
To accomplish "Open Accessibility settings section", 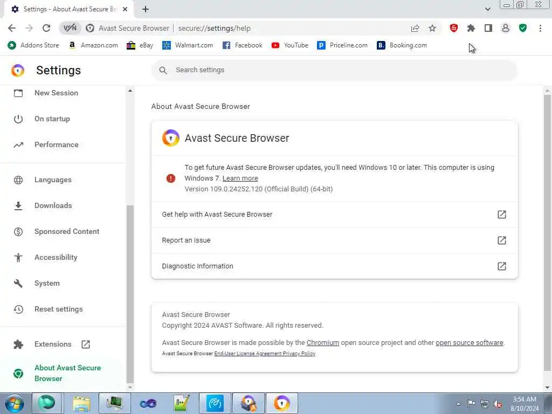I will pos(56,257).
